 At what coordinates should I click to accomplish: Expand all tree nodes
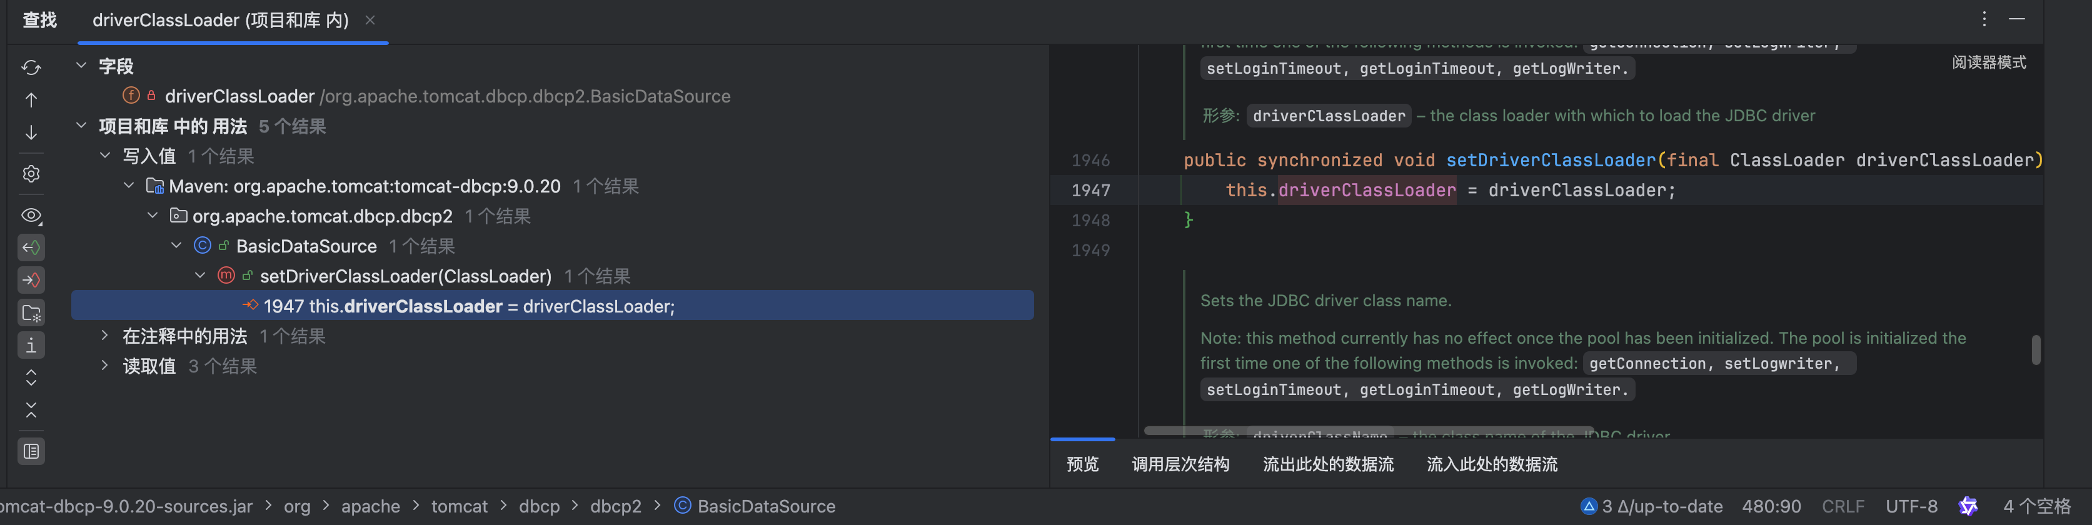point(31,378)
